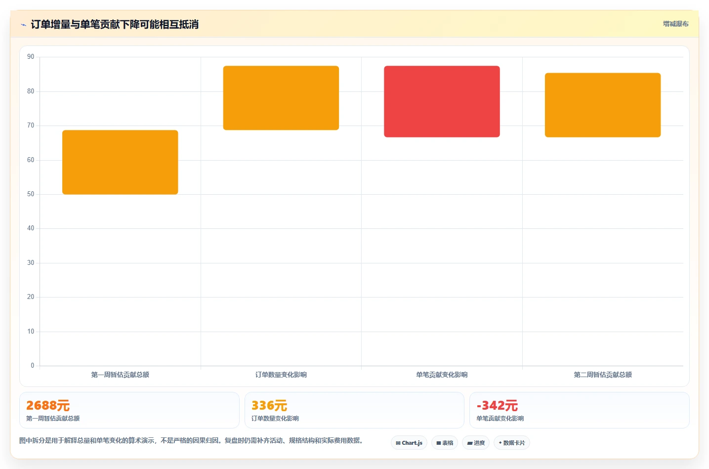Screen dimensions: 709x469
Task: Click x-axis label 订单数量变化影响
Action: (x=281, y=375)
